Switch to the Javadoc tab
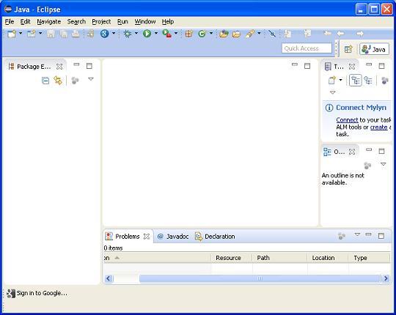Screen dimensions: 396x315 (173, 237)
